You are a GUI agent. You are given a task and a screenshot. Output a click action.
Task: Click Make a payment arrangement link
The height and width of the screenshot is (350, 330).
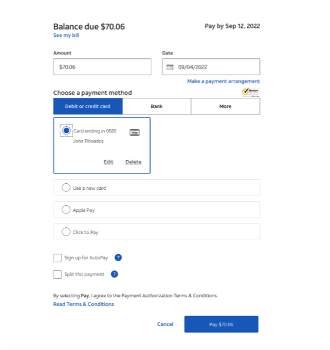[224, 81]
